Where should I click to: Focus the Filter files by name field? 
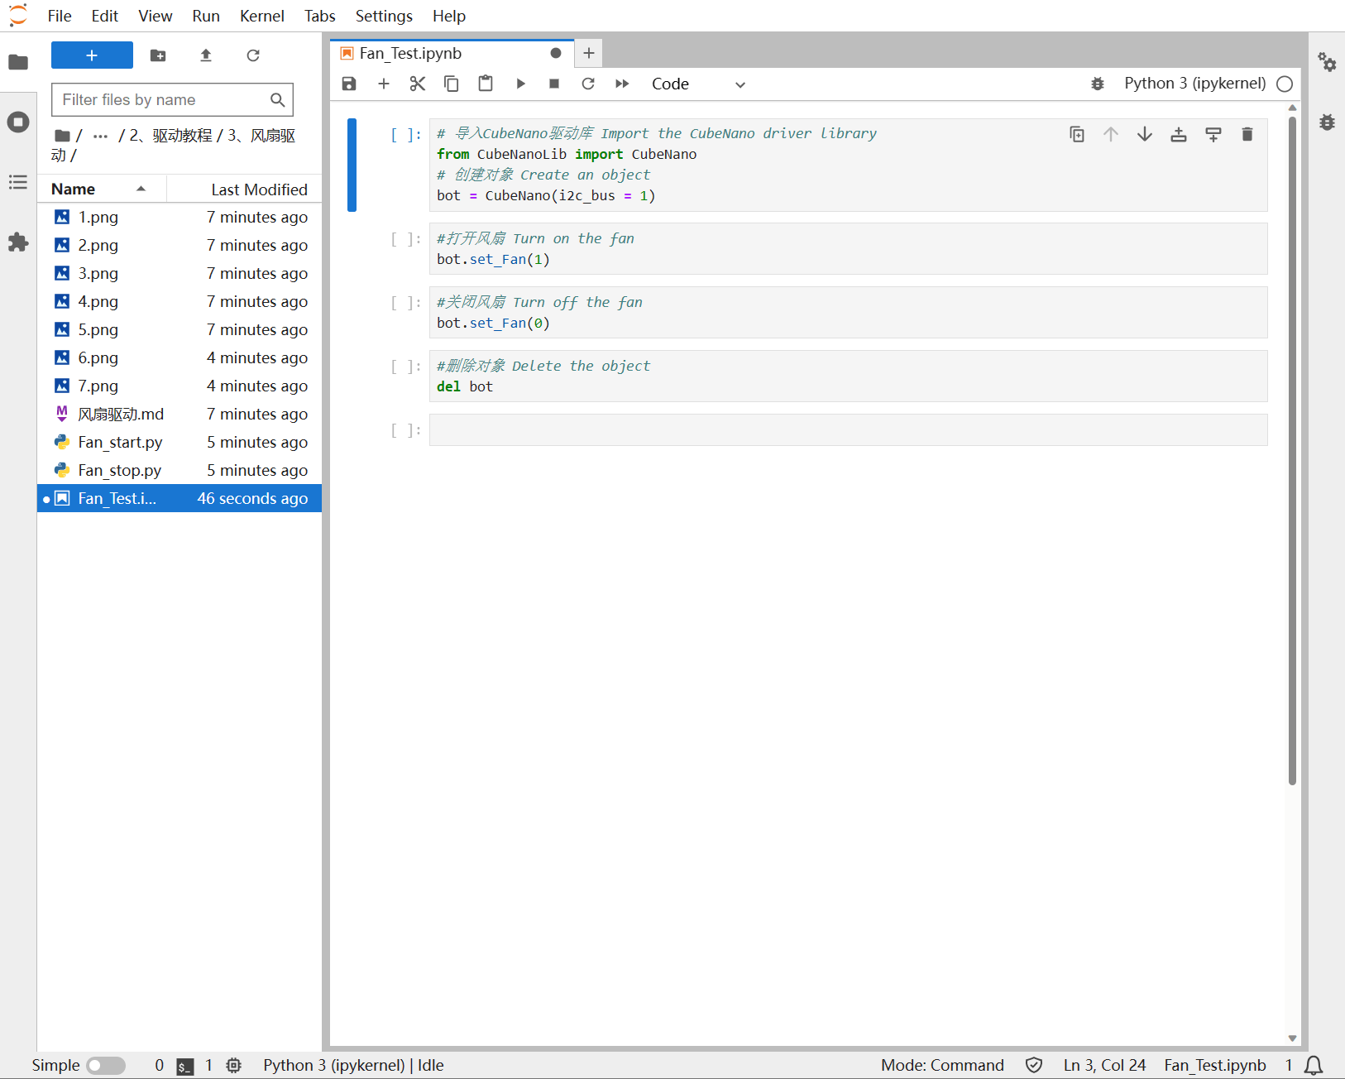pos(172,99)
